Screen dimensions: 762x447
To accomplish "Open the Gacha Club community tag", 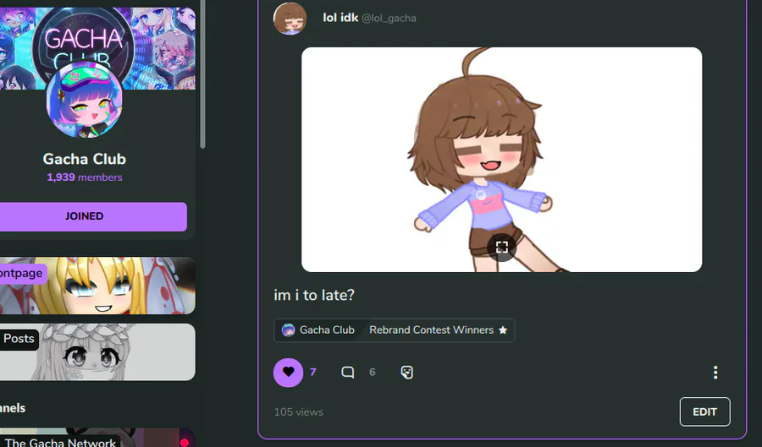I will click(x=319, y=330).
